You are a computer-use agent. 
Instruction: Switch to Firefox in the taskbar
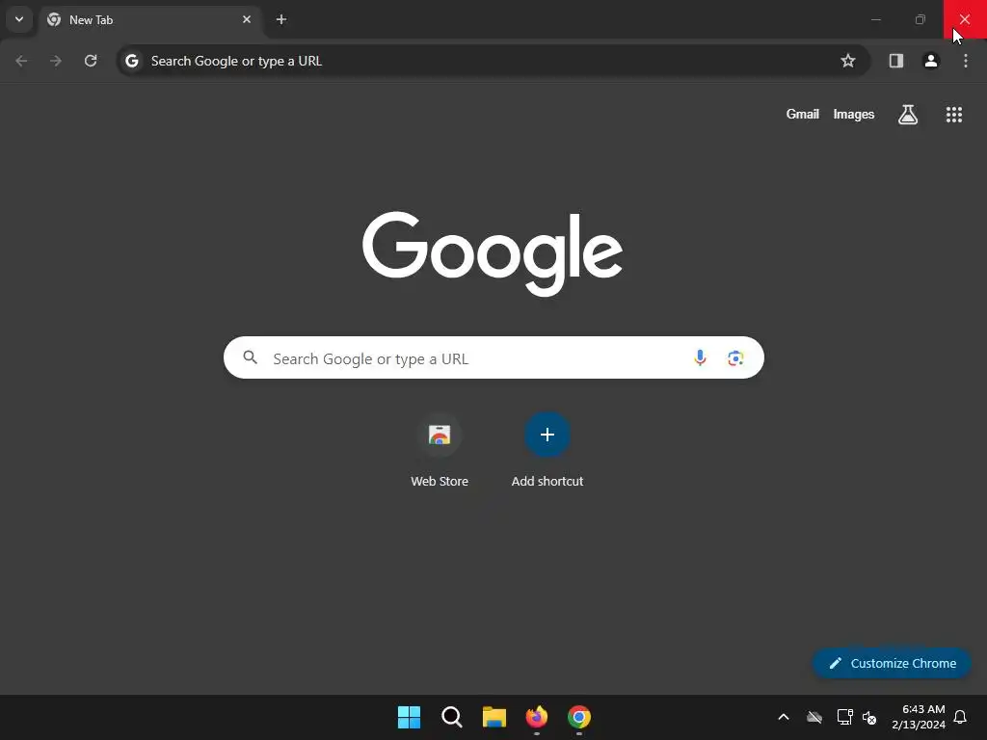(536, 717)
